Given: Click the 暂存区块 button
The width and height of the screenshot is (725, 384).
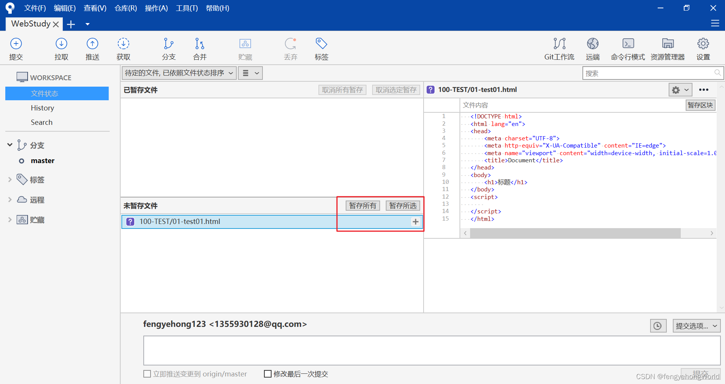Looking at the screenshot, I should [700, 105].
